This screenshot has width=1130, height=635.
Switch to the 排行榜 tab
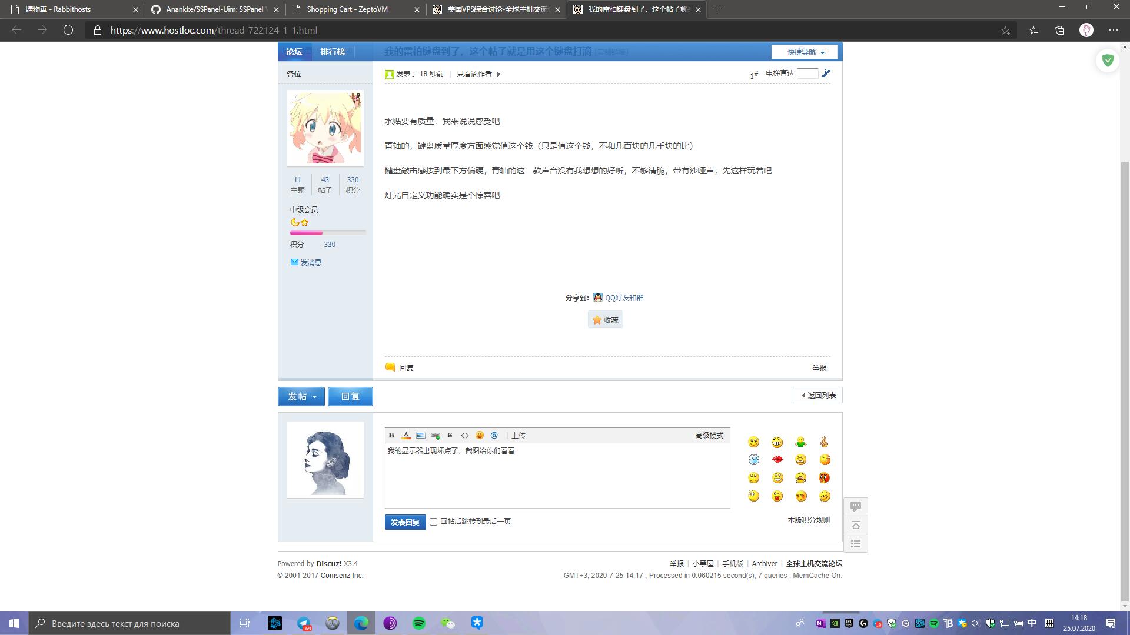(x=333, y=52)
